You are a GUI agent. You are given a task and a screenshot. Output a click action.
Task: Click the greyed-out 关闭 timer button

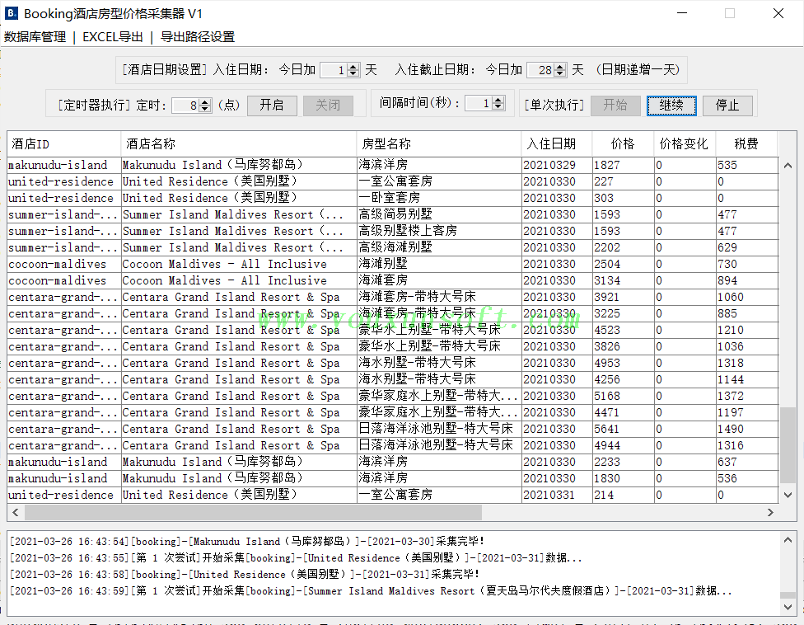click(x=328, y=106)
